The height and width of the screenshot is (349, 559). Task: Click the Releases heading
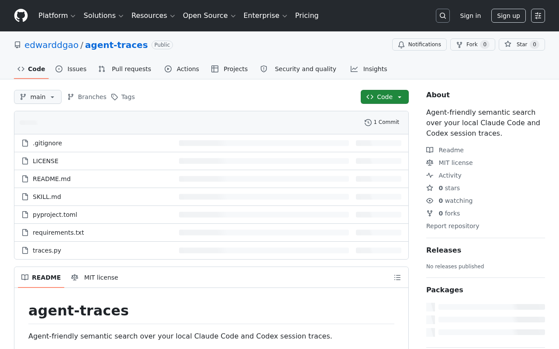[444, 250]
